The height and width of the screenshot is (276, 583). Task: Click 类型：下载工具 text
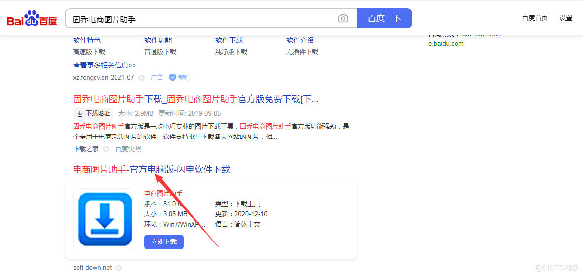(x=237, y=204)
